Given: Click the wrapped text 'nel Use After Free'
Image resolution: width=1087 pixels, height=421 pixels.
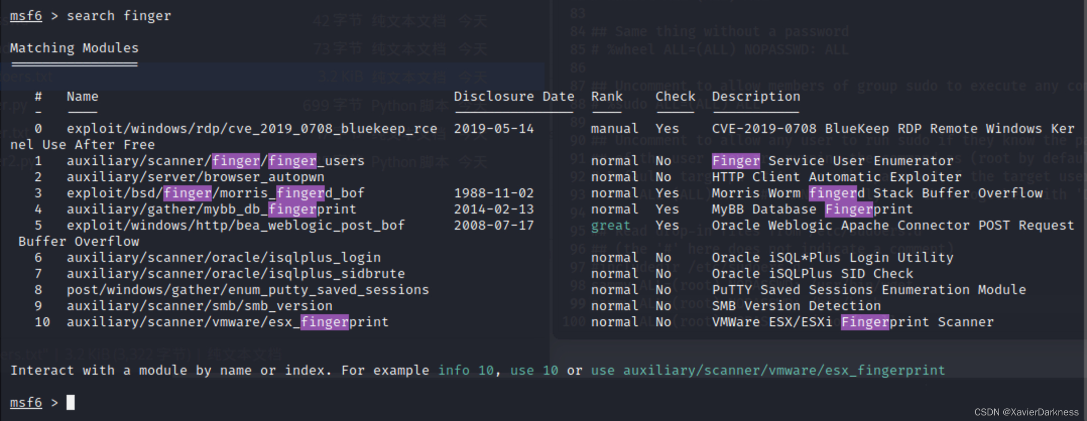Looking at the screenshot, I should (82, 145).
